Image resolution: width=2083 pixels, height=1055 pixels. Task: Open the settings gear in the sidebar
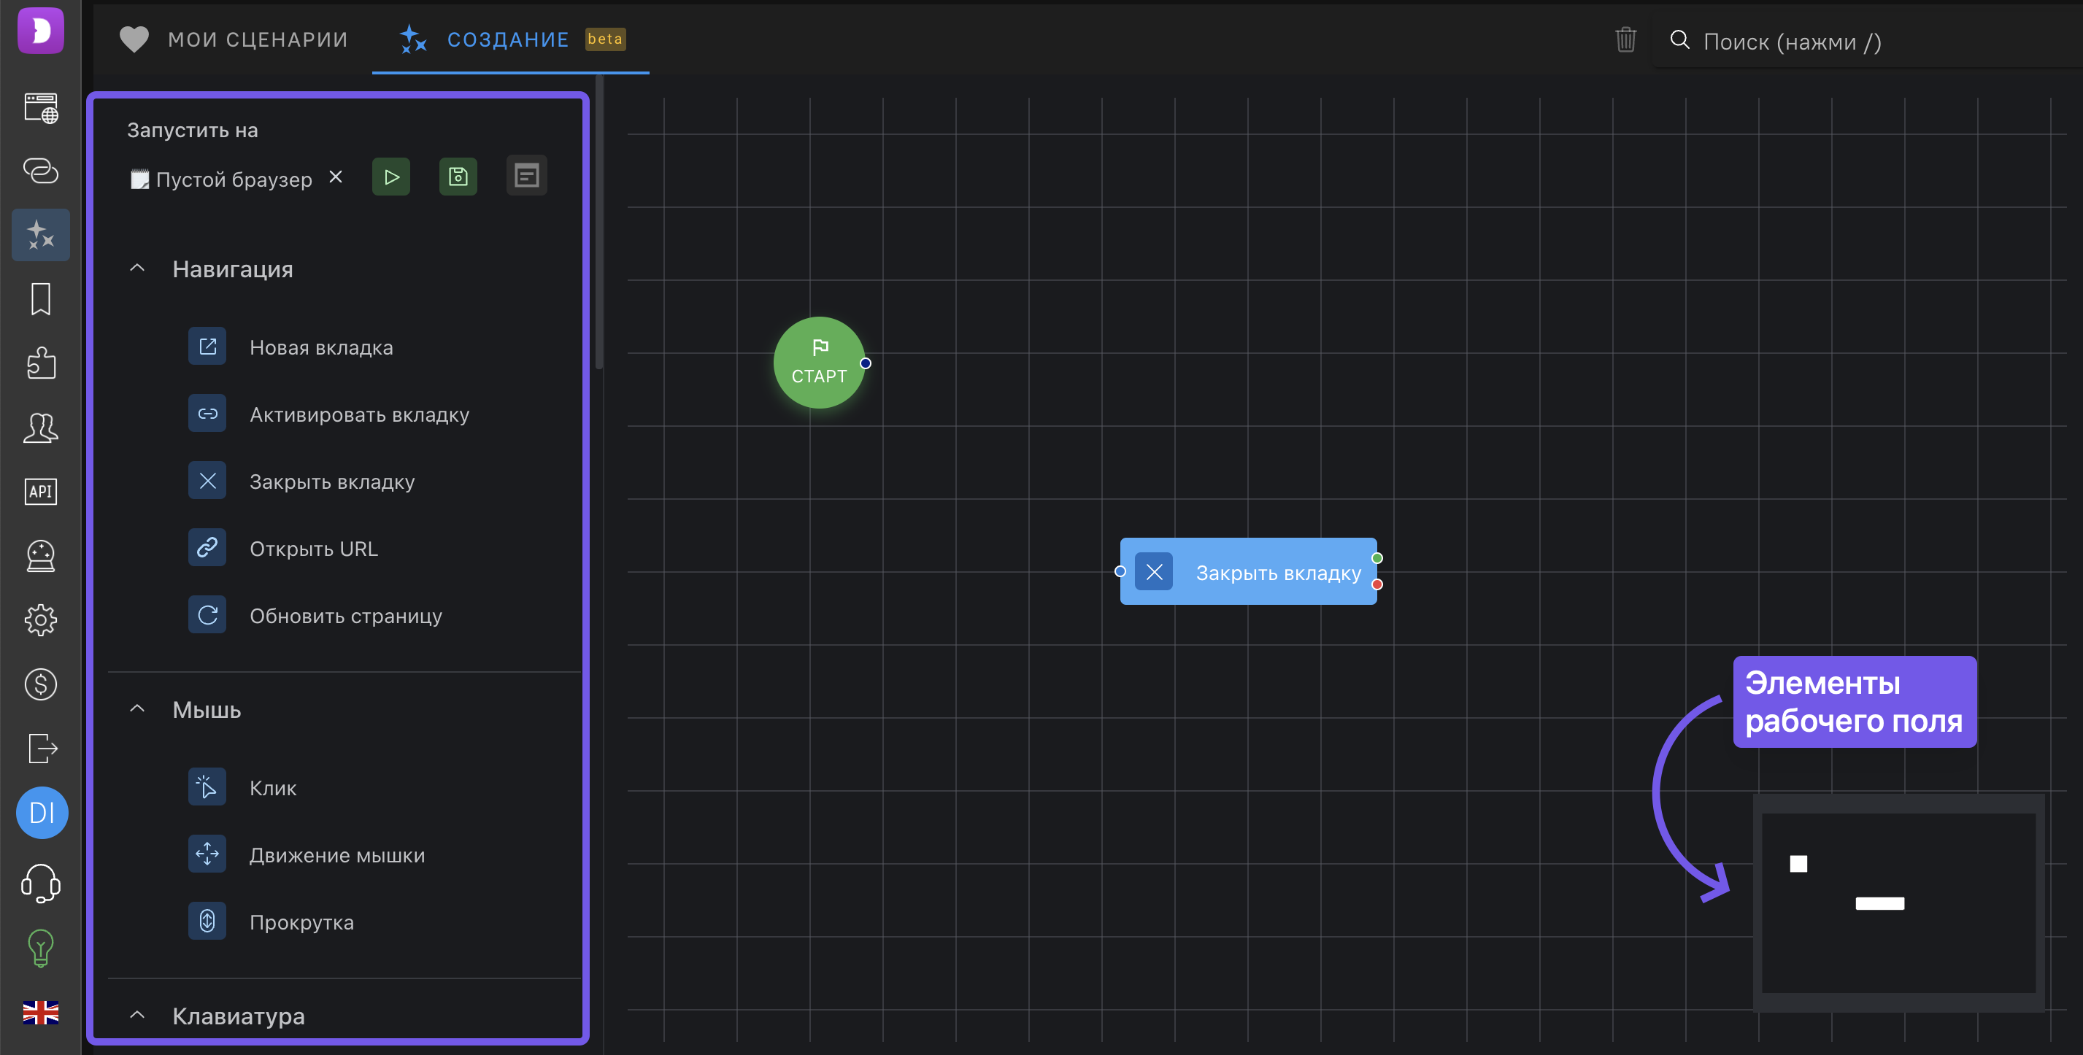click(x=40, y=620)
